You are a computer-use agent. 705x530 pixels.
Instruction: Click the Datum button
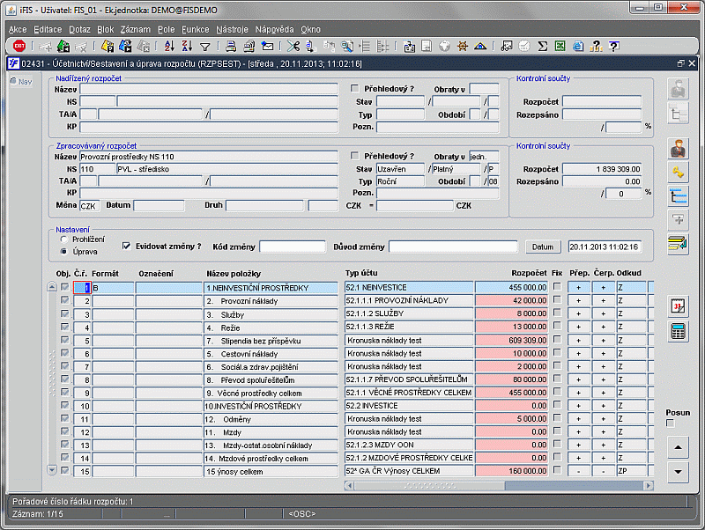[x=543, y=247]
